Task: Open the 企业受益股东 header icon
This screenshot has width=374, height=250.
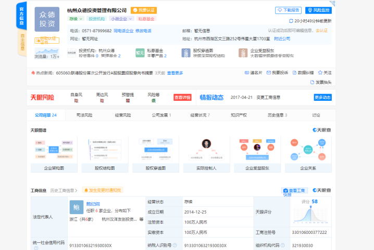Action: coord(243,53)
